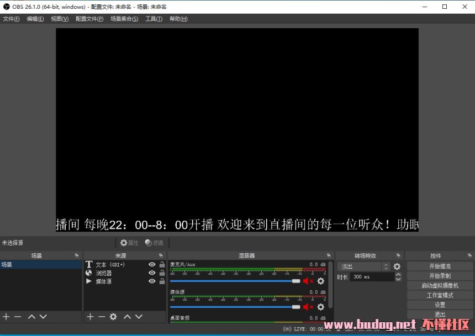Open the 工具(T) menu
This screenshot has width=475, height=336.
[154, 19]
